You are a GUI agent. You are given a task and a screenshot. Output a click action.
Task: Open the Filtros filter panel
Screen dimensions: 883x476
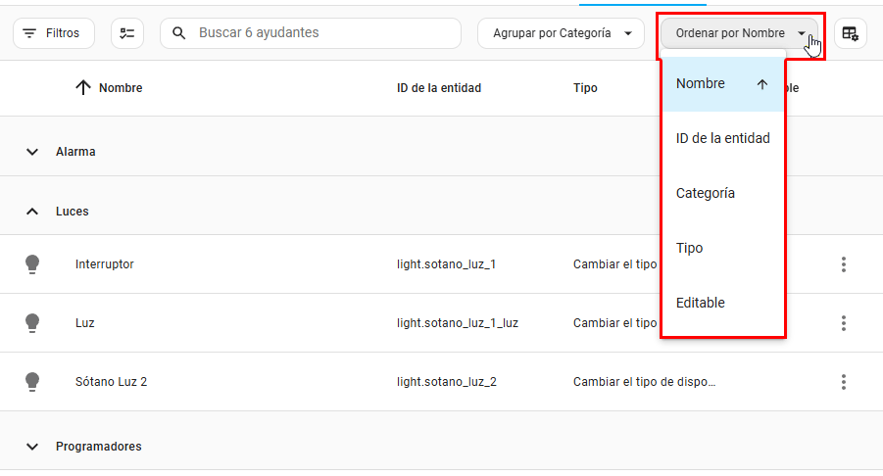[x=54, y=33]
